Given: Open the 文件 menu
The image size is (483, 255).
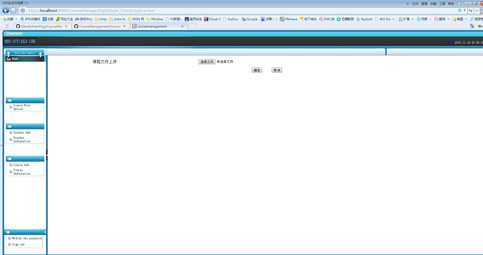Looking at the screenshot, I should [415, 4].
